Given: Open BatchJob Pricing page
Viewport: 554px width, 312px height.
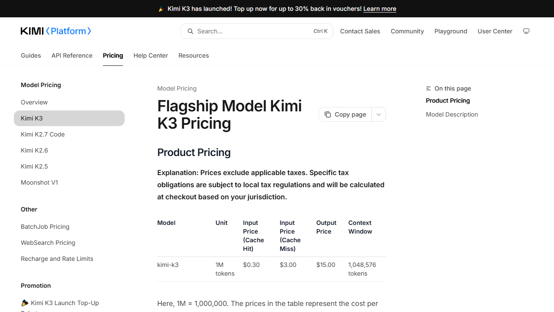Looking at the screenshot, I should 69,227.
